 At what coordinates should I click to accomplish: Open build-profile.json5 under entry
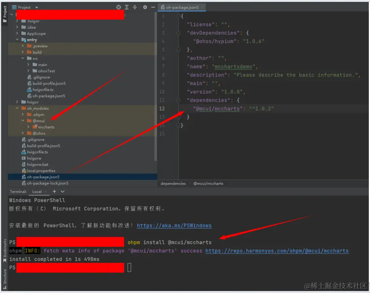tap(49, 83)
